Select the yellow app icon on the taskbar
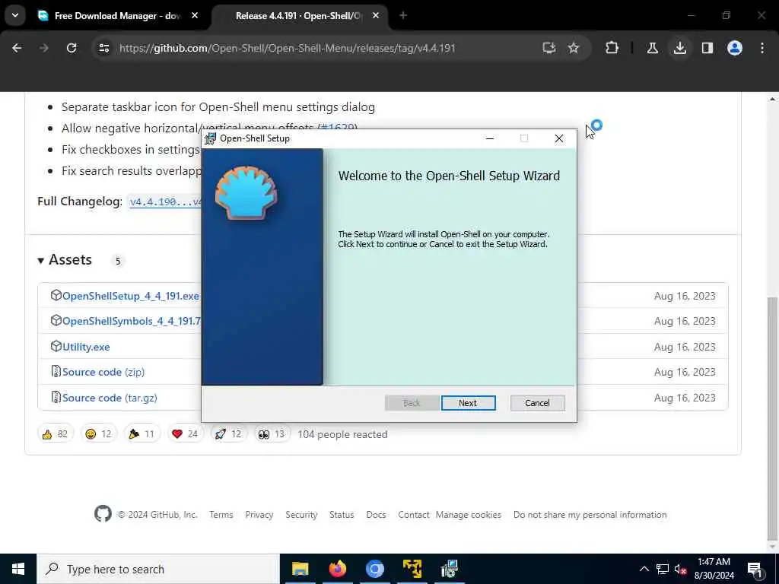Screen dimensions: 779x584 pos(412,569)
